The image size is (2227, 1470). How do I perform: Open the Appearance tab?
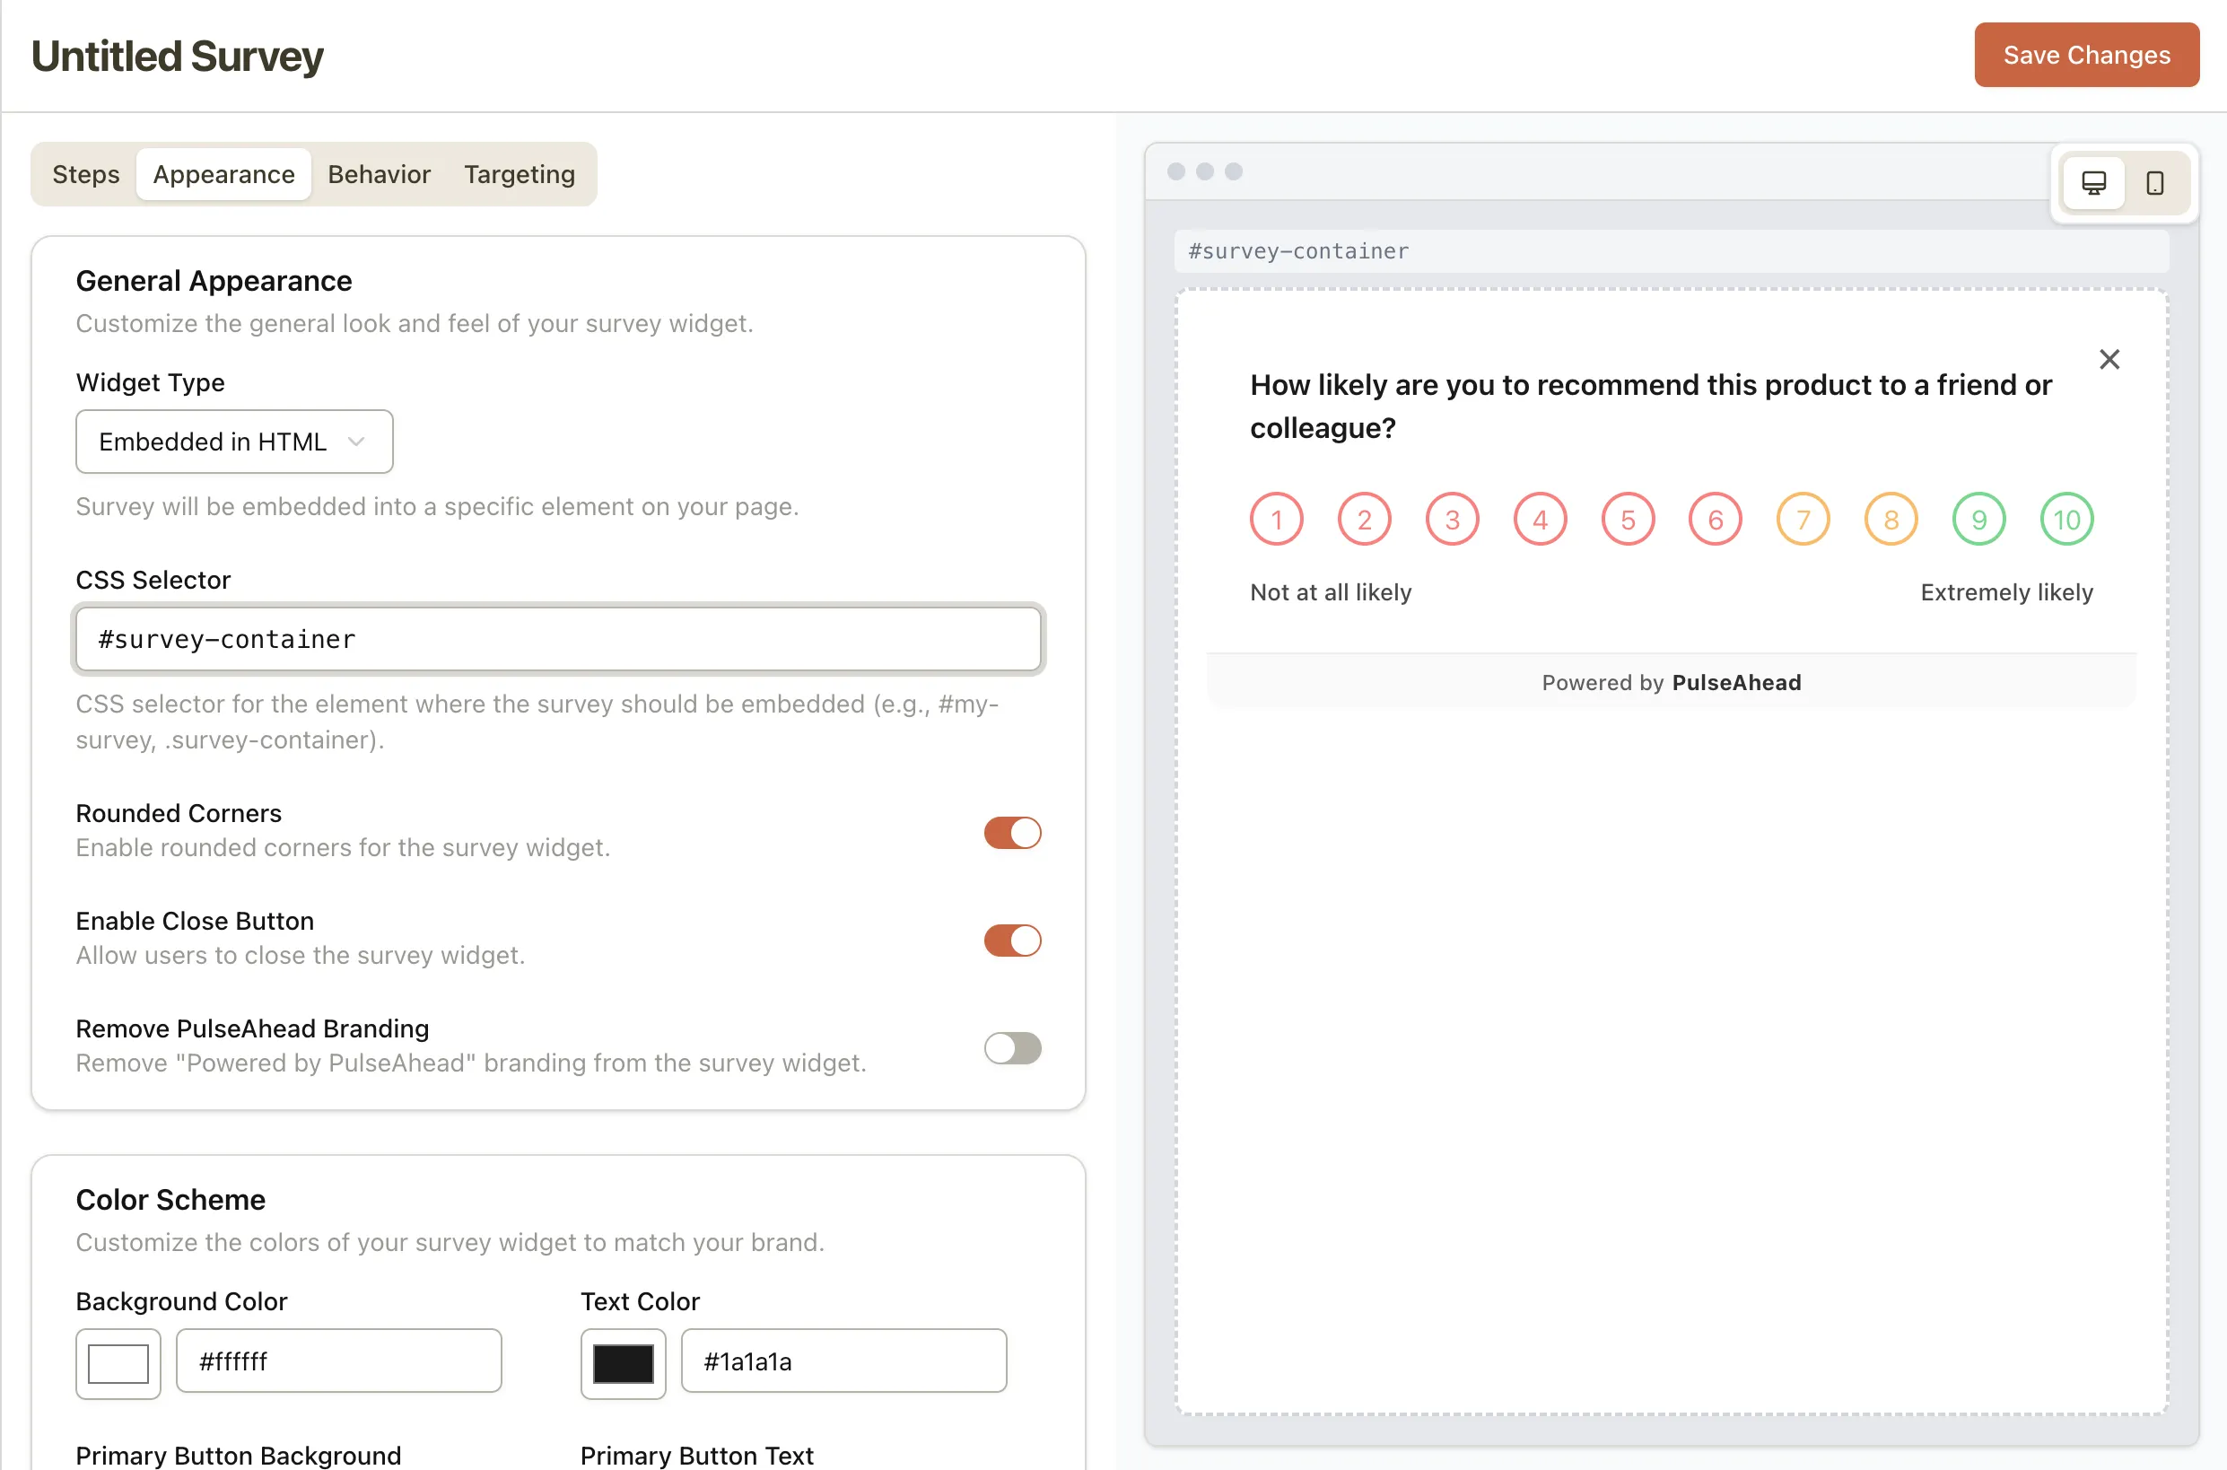pyautogui.click(x=223, y=173)
